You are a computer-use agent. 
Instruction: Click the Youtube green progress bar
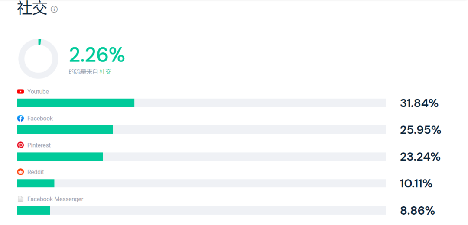[x=76, y=103]
